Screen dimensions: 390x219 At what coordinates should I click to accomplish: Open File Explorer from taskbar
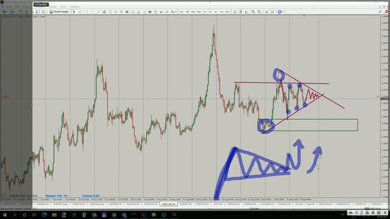(x=54, y=215)
